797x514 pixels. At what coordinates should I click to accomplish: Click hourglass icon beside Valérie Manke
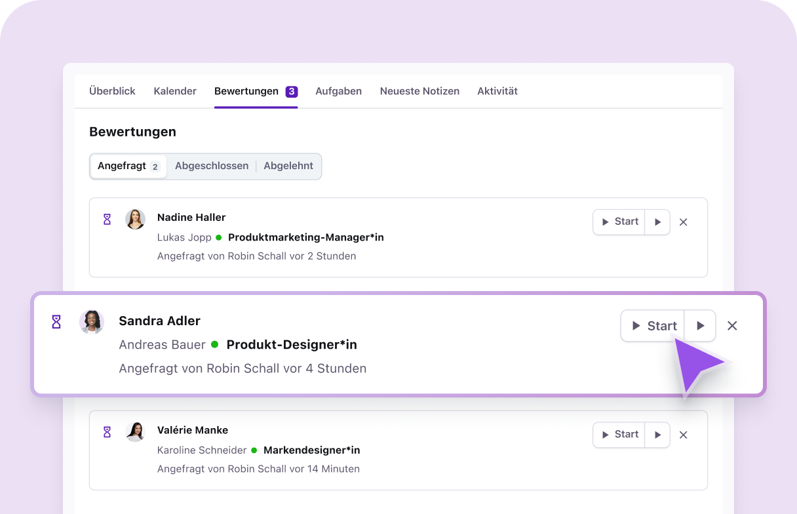[107, 432]
